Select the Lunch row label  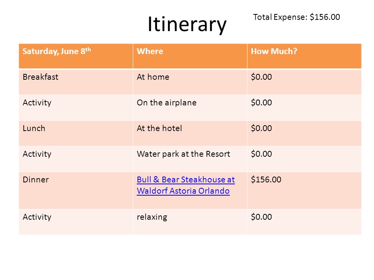[76, 133]
